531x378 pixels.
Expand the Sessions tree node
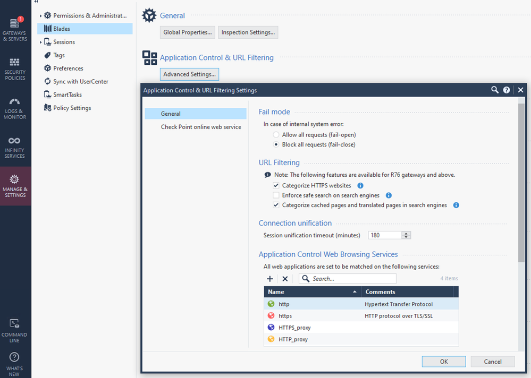click(x=40, y=42)
